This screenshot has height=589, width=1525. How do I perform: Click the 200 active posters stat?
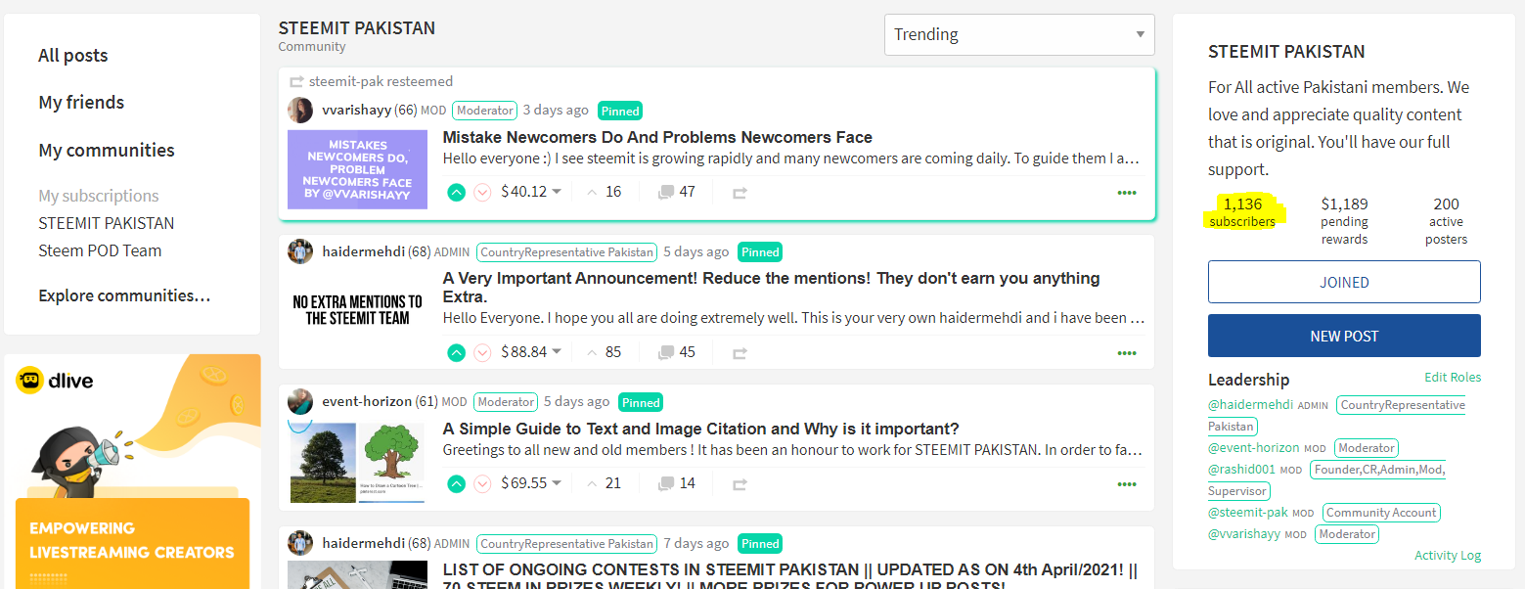pos(1446,220)
